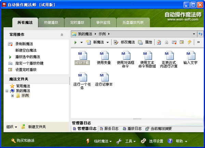Viewport: 205px width, 148px height.
Task: Expand the 示例 folder tree node
Action: point(12,96)
